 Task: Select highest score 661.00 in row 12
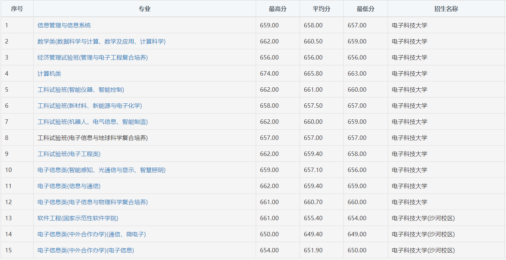tap(269, 202)
